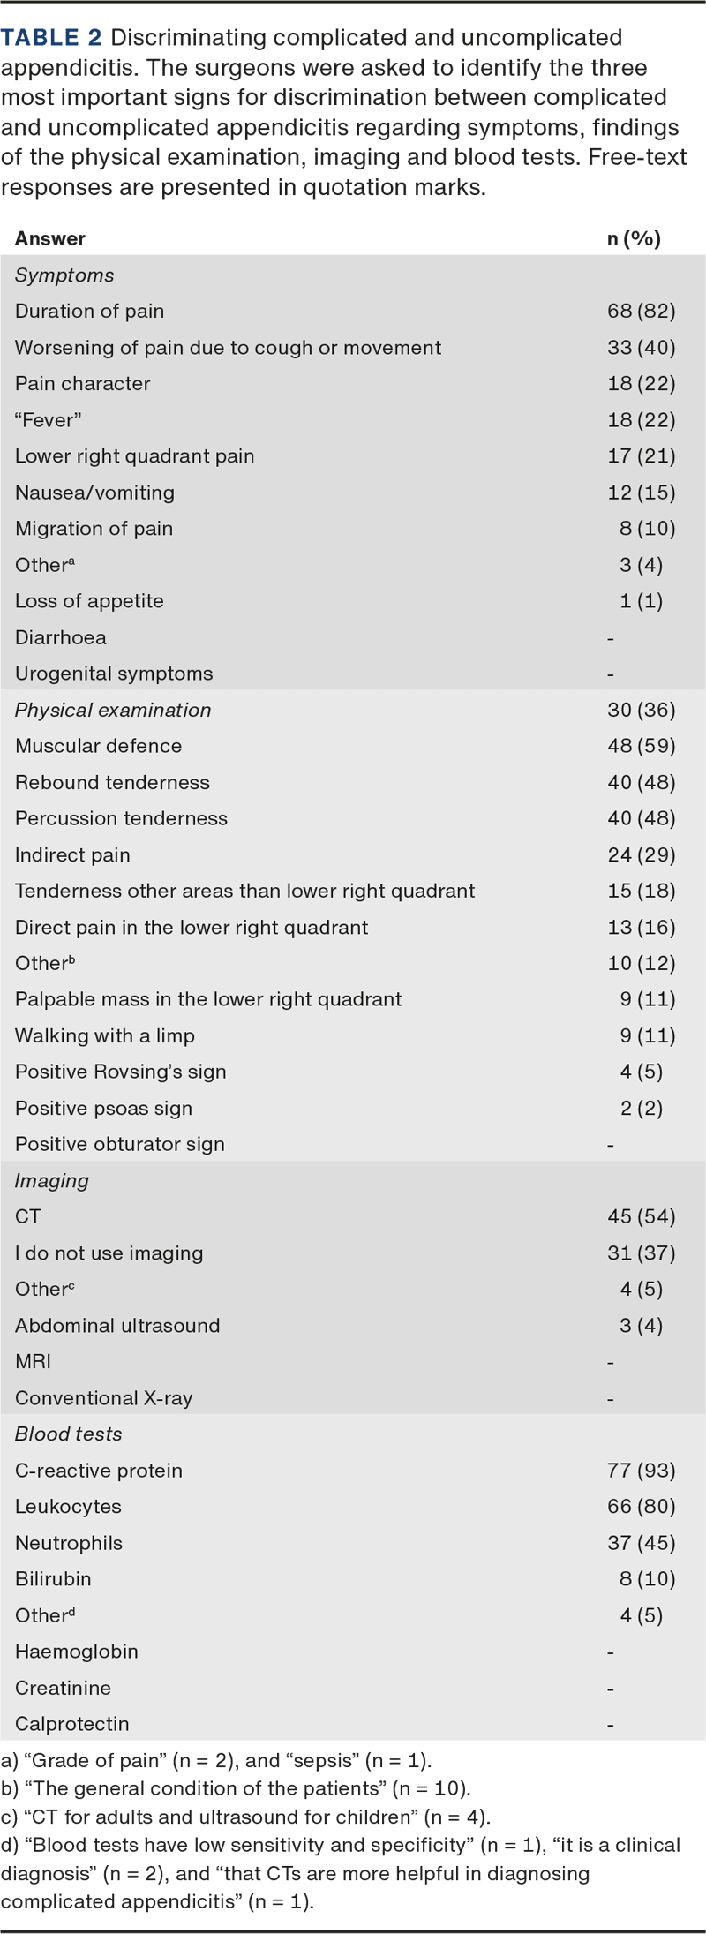Image resolution: width=706 pixels, height=1934 pixels.
Task: Select the "Symptoms" section heading
Action: [64, 275]
